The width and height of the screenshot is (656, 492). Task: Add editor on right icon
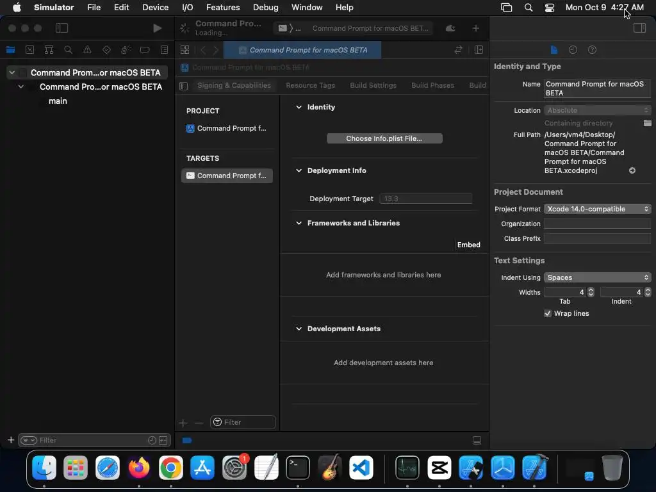(x=479, y=50)
